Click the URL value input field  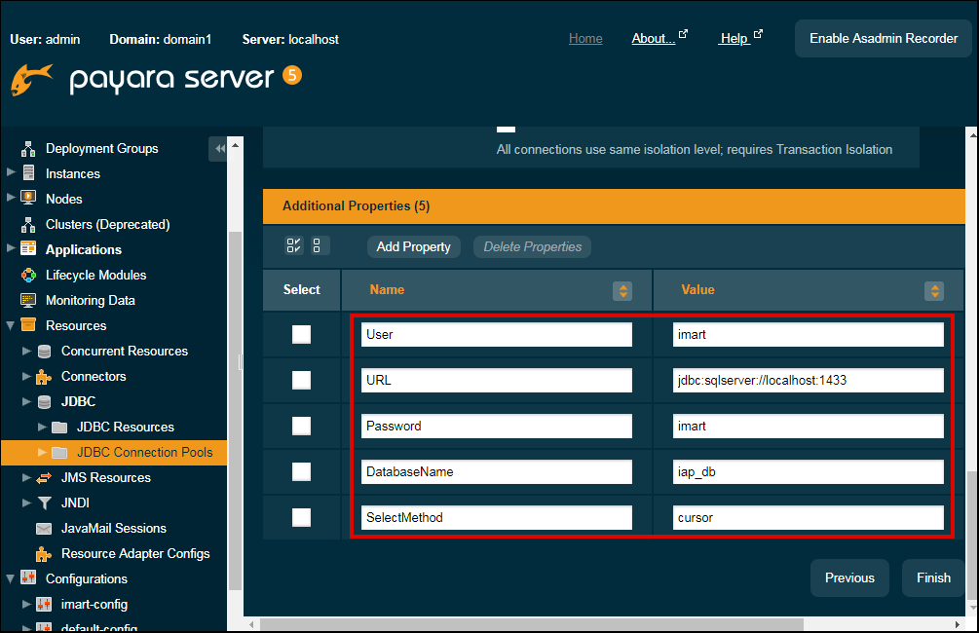[x=808, y=380]
